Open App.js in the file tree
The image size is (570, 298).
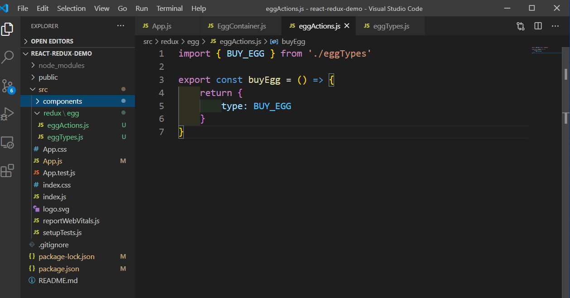click(x=78, y=161)
